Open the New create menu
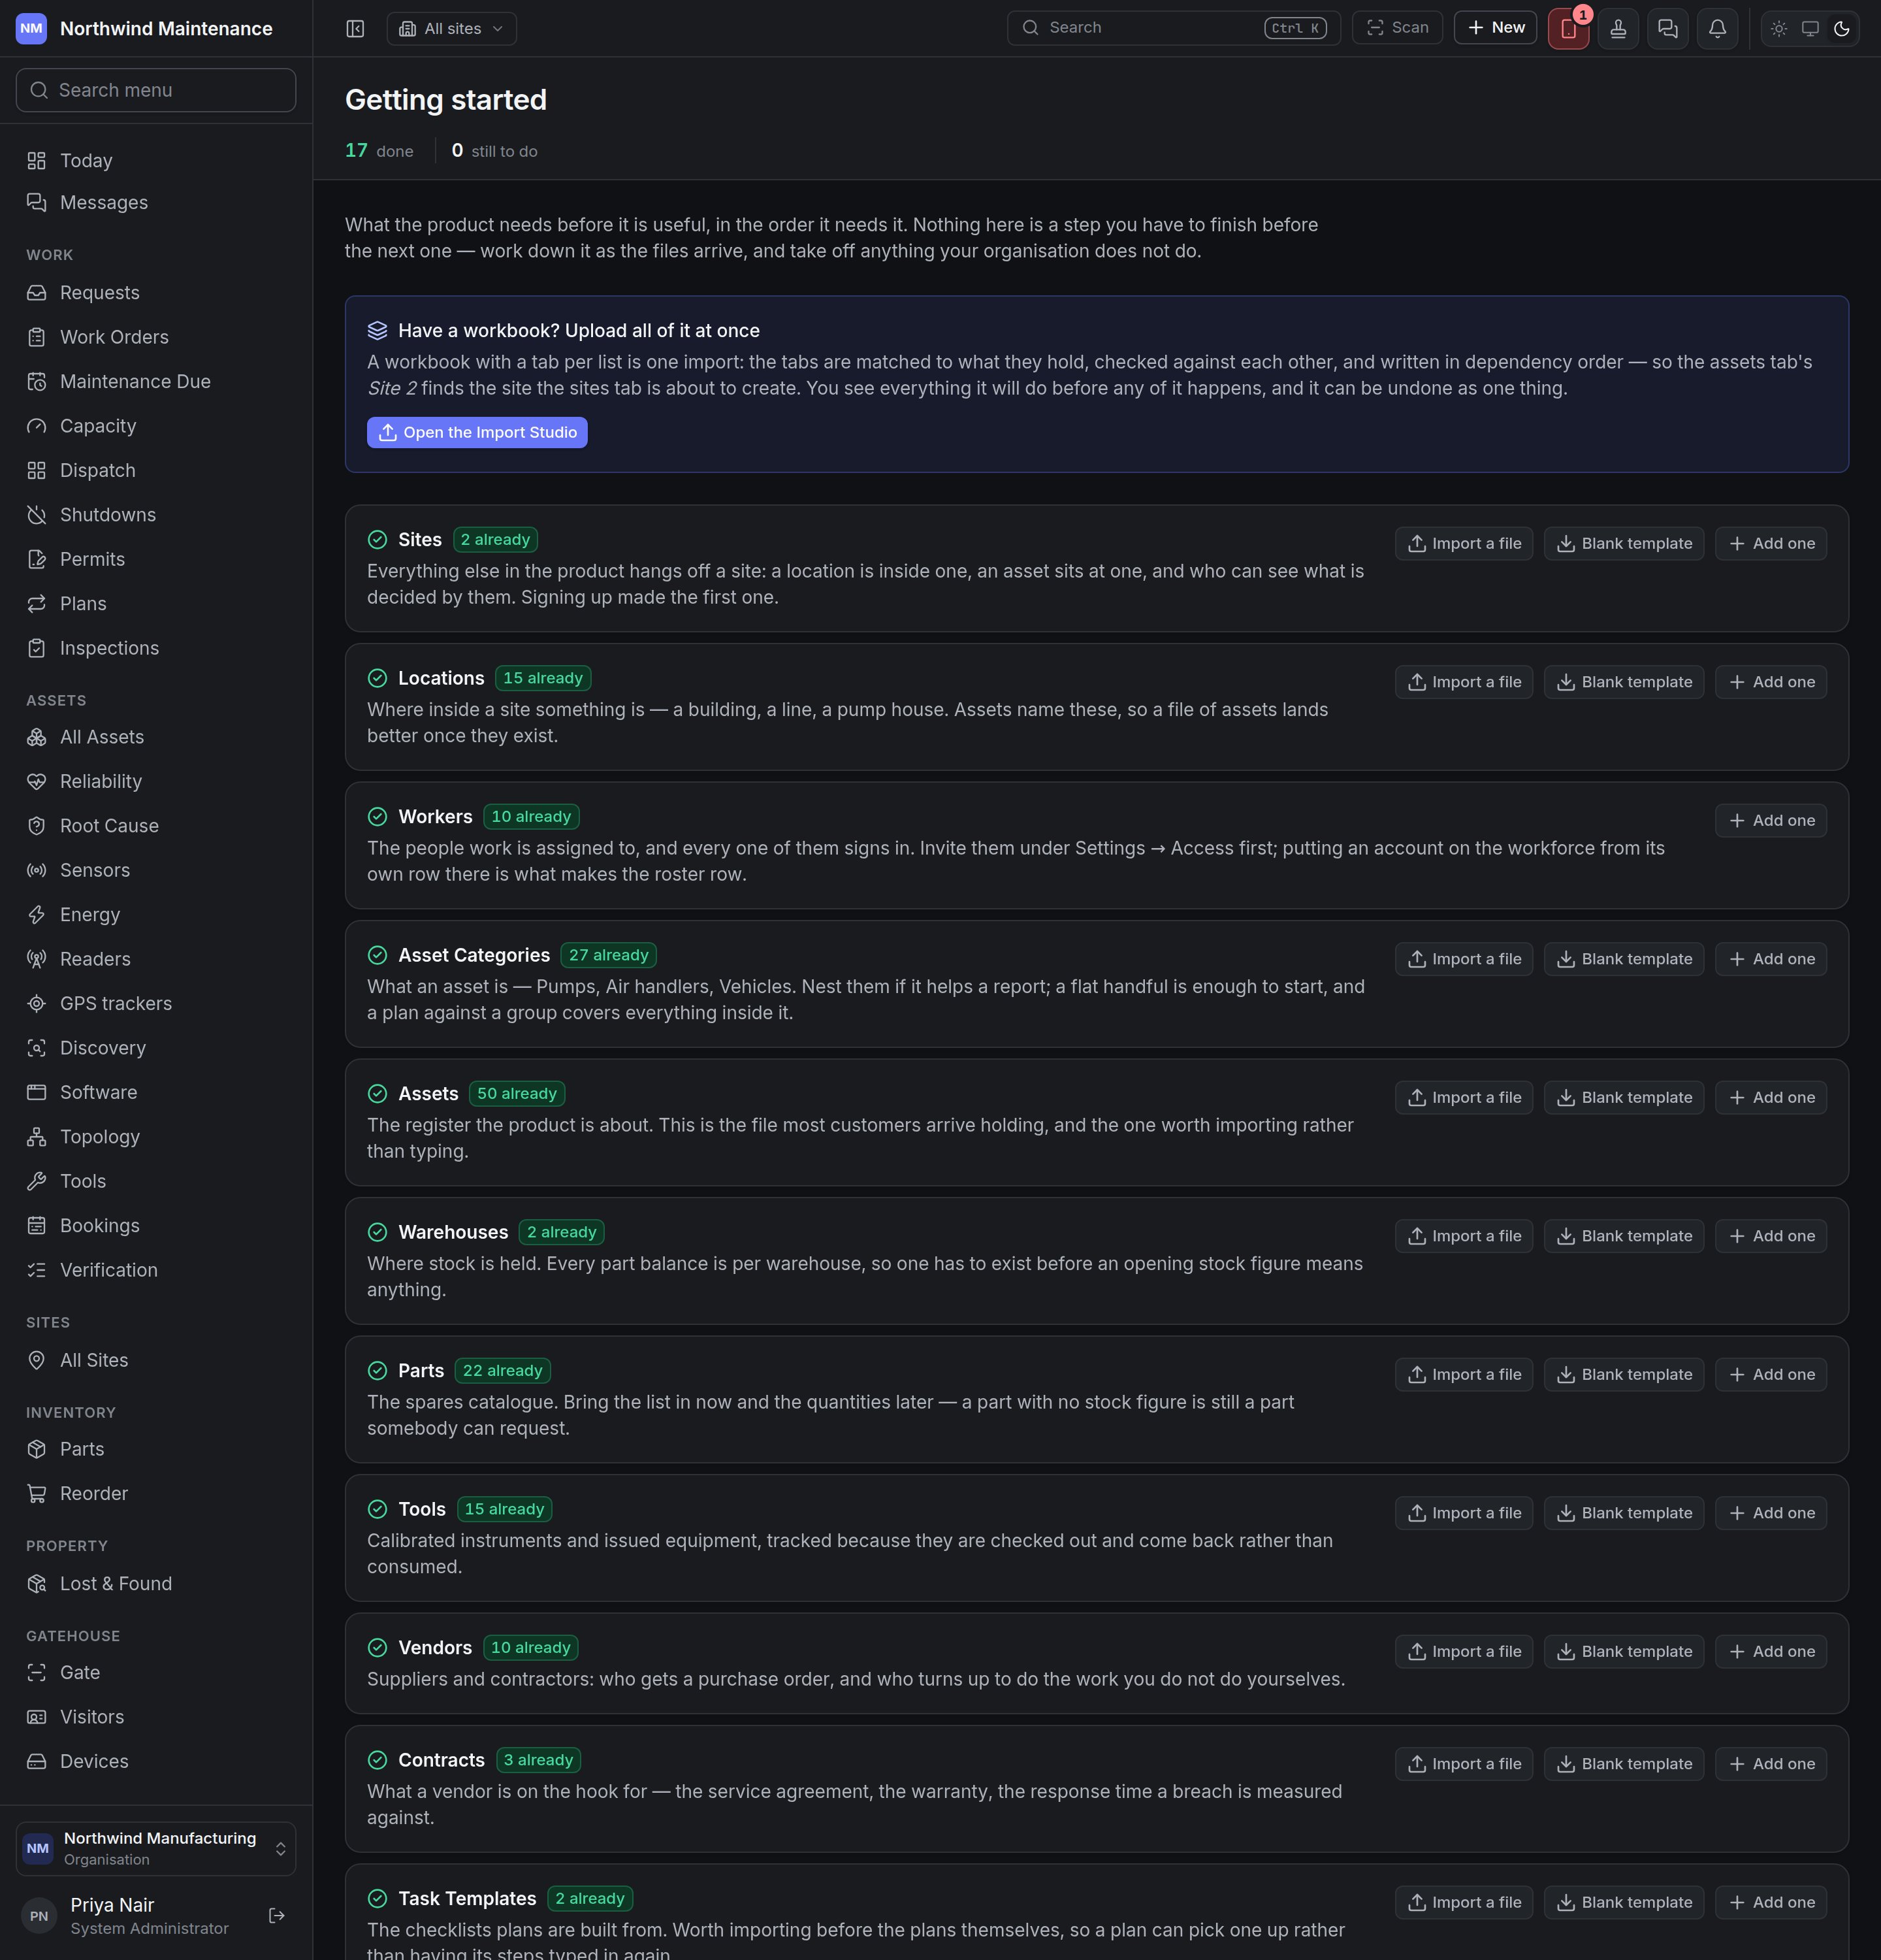 [x=1495, y=28]
